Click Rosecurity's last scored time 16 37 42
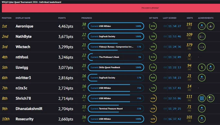Screen dimensions: 220x125 click(x=172, y=119)
